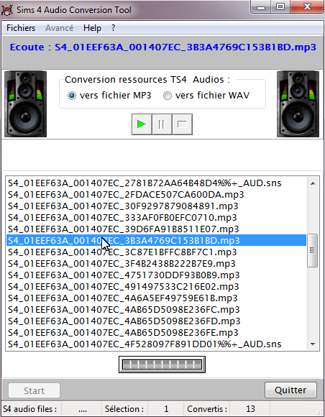Image resolution: width=325 pixels, height=417 pixels.
Task: Select file 4751730DDF93B0B9.mp3 in list
Action: (156, 275)
